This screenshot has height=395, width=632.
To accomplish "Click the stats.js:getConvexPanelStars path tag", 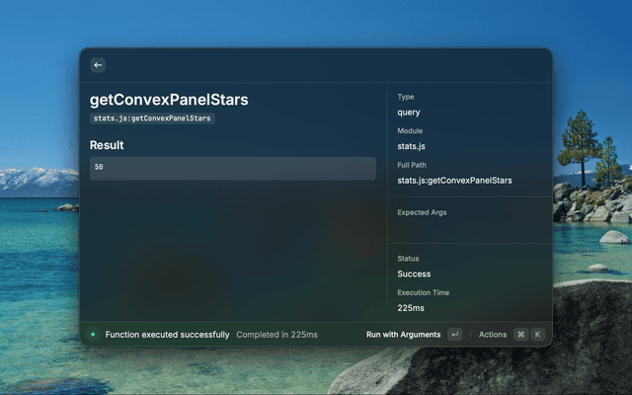I will pyautogui.click(x=152, y=118).
